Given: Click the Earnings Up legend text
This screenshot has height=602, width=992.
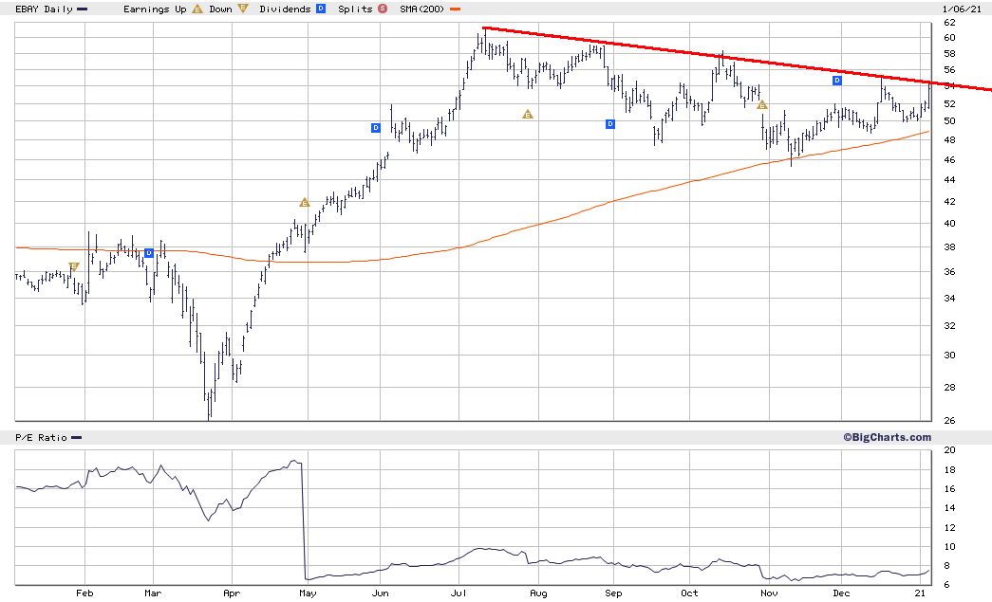Looking at the screenshot, I should click(x=155, y=9).
